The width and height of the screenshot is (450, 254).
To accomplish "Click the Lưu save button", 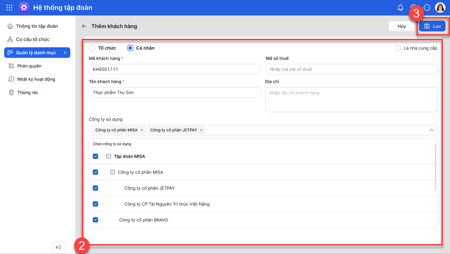I will [x=432, y=26].
